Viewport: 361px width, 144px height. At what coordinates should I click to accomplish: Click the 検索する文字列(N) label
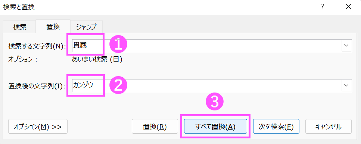pos(37,46)
